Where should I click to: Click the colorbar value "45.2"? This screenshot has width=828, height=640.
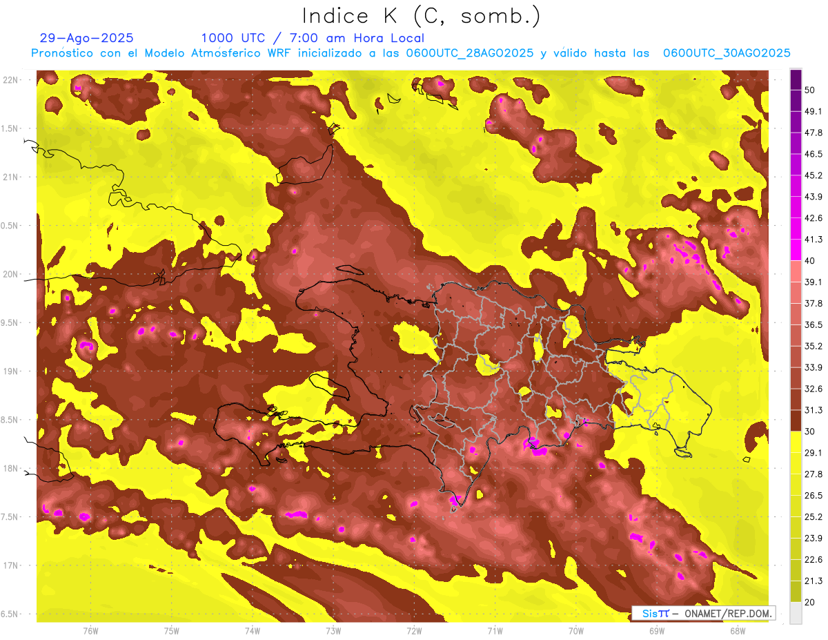(814, 175)
